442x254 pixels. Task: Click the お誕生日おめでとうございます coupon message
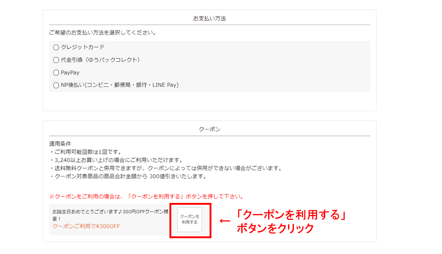point(110,215)
